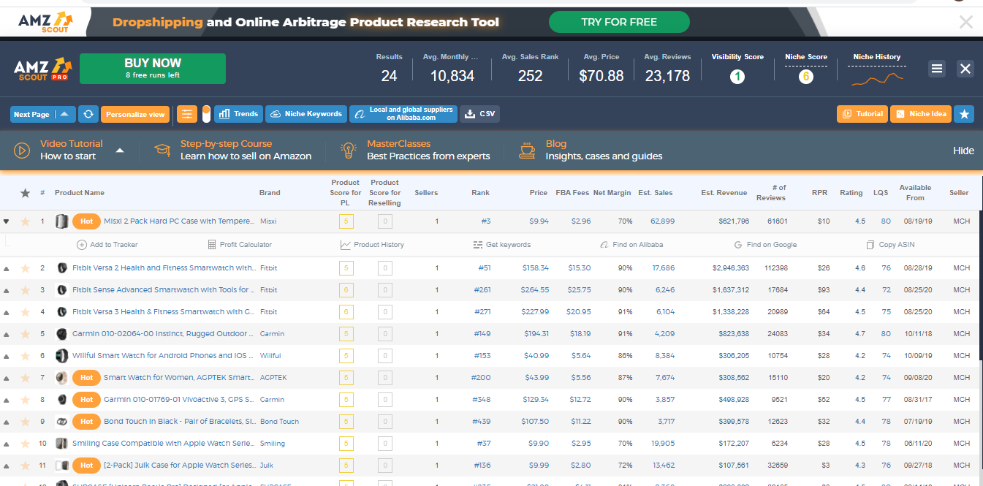Click the Bond Touch product thumbnail

[x=61, y=422]
